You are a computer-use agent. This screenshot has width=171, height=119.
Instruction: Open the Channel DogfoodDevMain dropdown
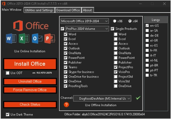[102, 98]
